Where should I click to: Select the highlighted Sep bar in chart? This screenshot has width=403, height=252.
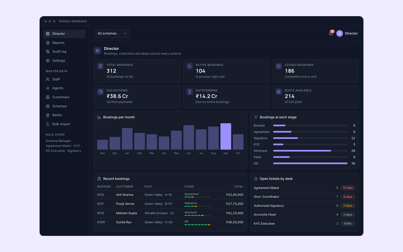point(226,136)
